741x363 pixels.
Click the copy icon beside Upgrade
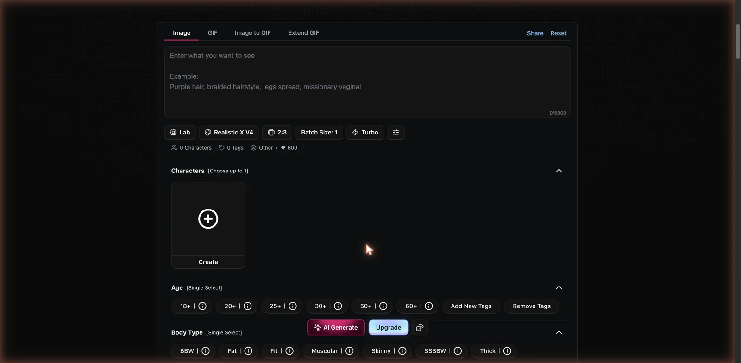click(x=420, y=327)
